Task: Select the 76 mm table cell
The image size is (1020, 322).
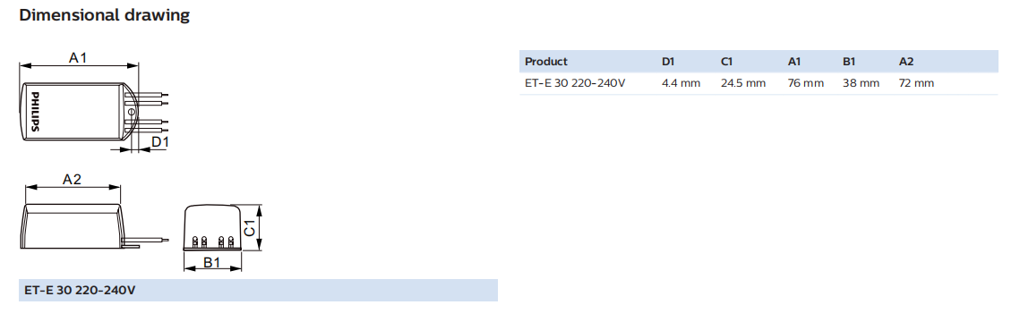Action: pos(806,83)
